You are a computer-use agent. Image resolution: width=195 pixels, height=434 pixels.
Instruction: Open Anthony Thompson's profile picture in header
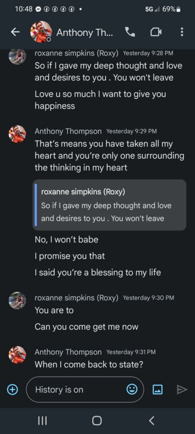click(x=41, y=32)
